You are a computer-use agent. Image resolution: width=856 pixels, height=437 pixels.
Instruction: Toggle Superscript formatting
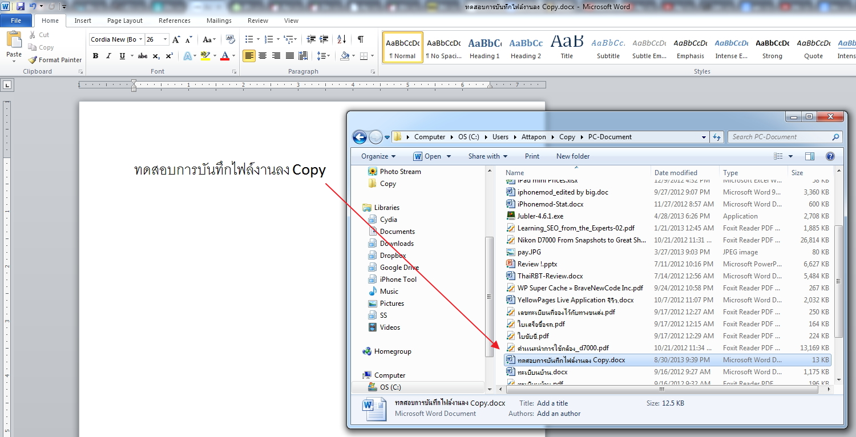tap(169, 56)
